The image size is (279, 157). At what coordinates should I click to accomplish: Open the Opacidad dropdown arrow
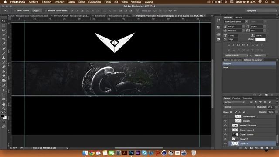pyautogui.click(x=276, y=107)
